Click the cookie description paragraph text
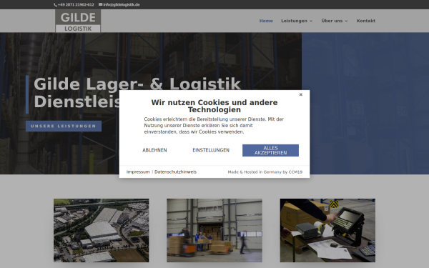Screen dimensions: 429x268 214,126
